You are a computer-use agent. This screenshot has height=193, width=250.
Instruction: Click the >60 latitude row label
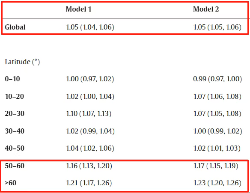pyautogui.click(x=11, y=183)
